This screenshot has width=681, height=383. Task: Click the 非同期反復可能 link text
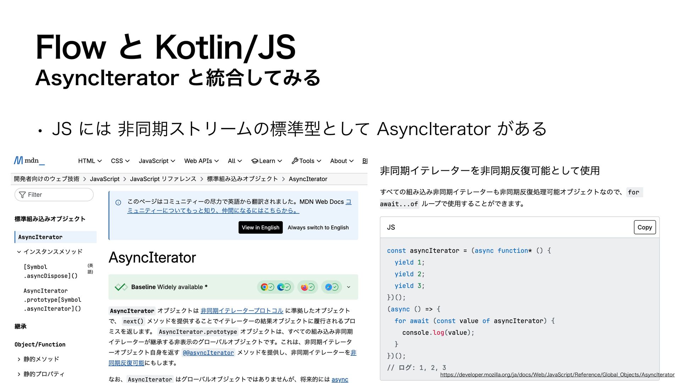click(x=232, y=358)
